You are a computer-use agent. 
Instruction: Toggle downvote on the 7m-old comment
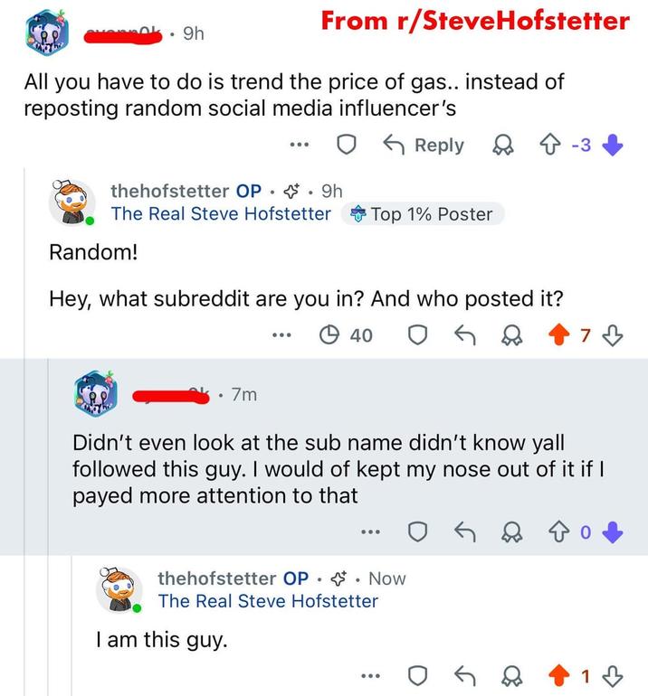pos(613,533)
